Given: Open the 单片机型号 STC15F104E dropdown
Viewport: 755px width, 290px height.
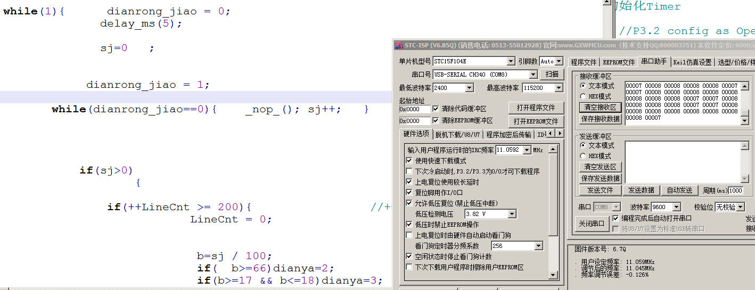Looking at the screenshot, I should click(511, 61).
